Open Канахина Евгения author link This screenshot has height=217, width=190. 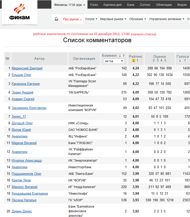26,84
